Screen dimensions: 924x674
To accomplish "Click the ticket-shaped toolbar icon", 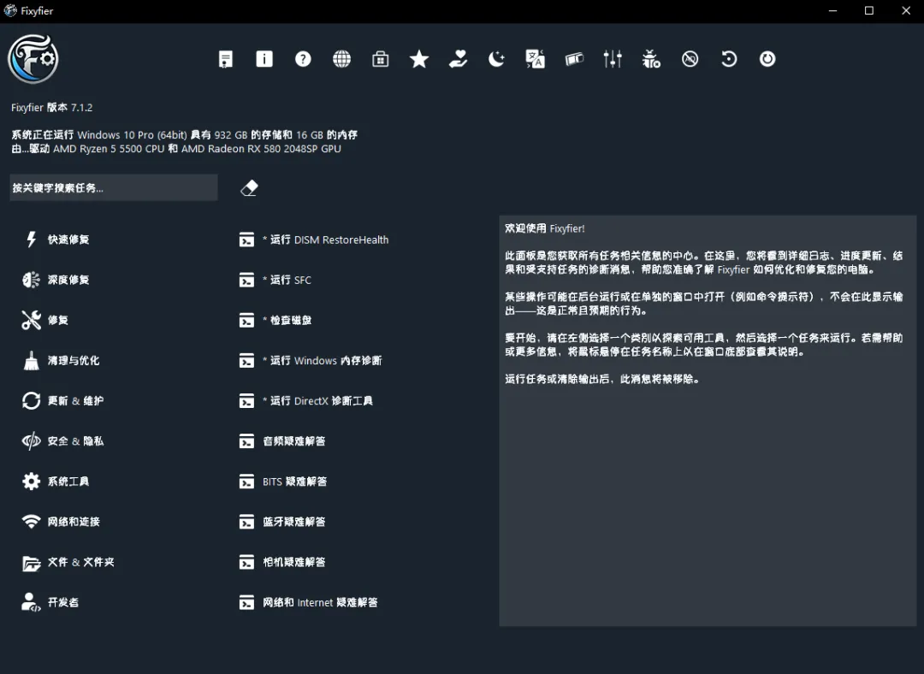I will pos(574,59).
